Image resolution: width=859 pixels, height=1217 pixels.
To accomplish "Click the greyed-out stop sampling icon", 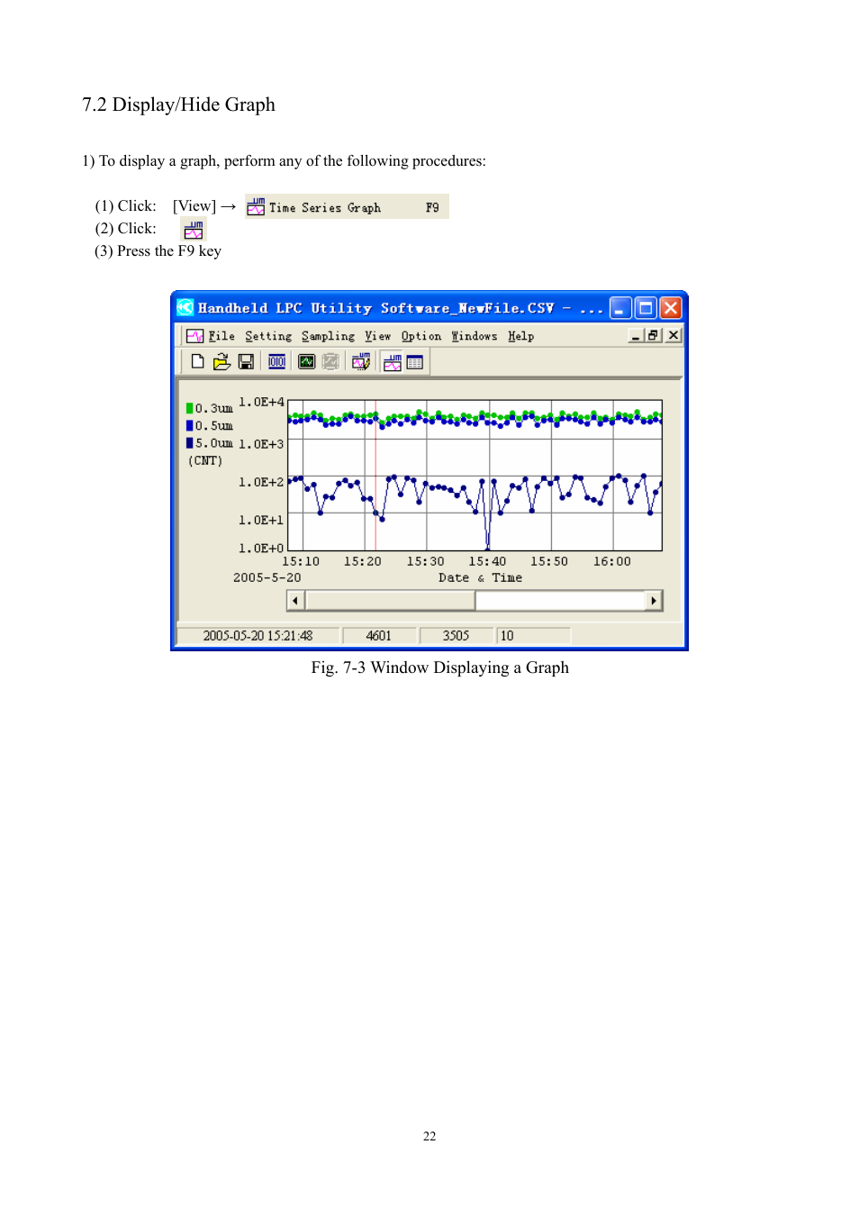I will [x=330, y=361].
